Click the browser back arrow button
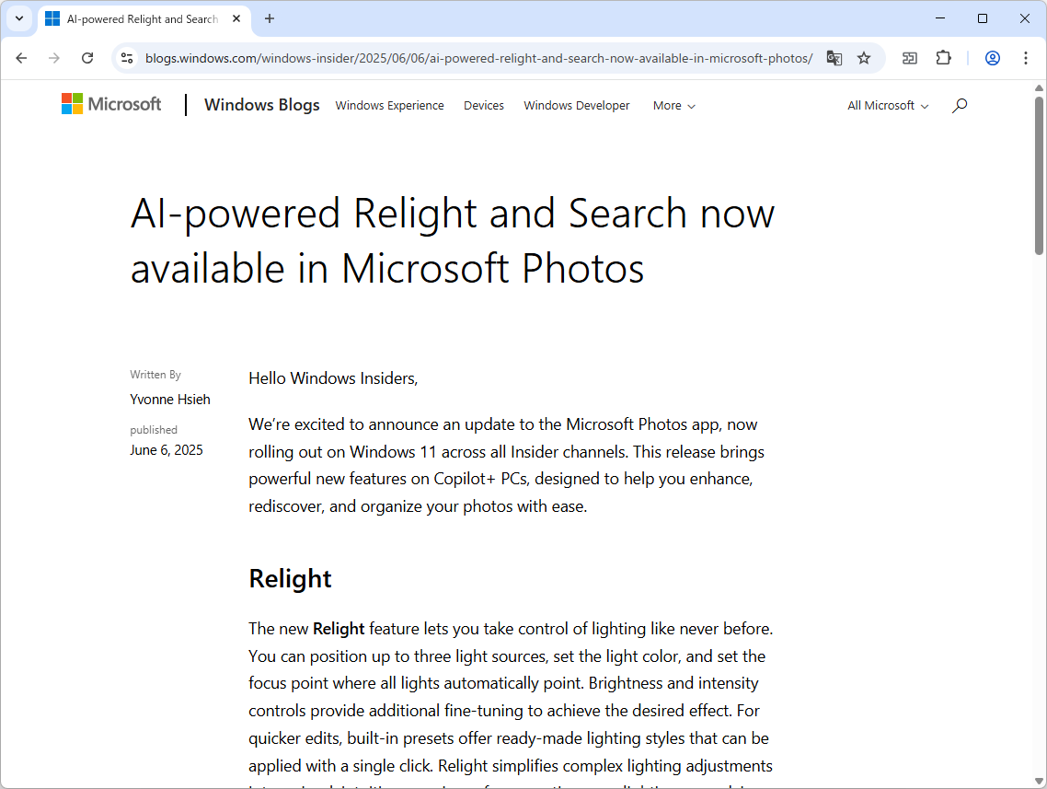The image size is (1047, 789). [x=21, y=58]
